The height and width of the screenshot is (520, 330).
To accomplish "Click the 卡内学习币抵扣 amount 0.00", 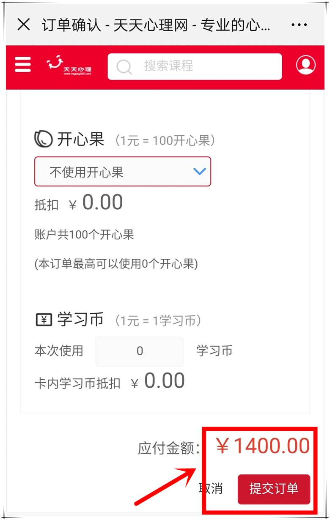I will tap(164, 381).
